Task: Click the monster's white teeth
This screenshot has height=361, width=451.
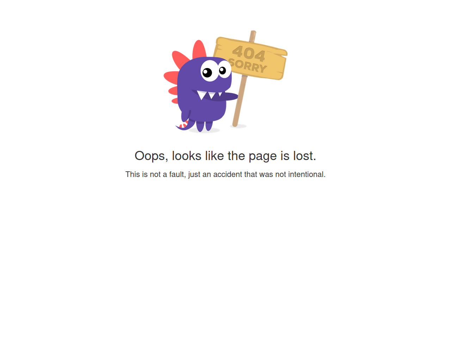Action: tap(209, 94)
